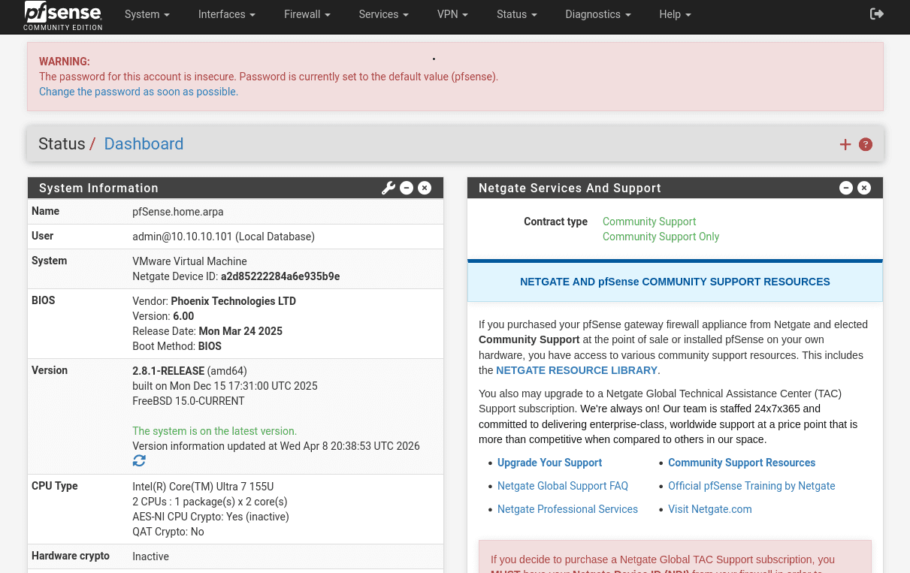Minimize the Netgate Services And Support widget
The image size is (910, 573).
point(846,188)
